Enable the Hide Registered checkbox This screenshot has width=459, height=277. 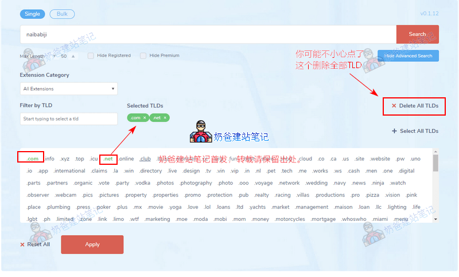[91, 56]
